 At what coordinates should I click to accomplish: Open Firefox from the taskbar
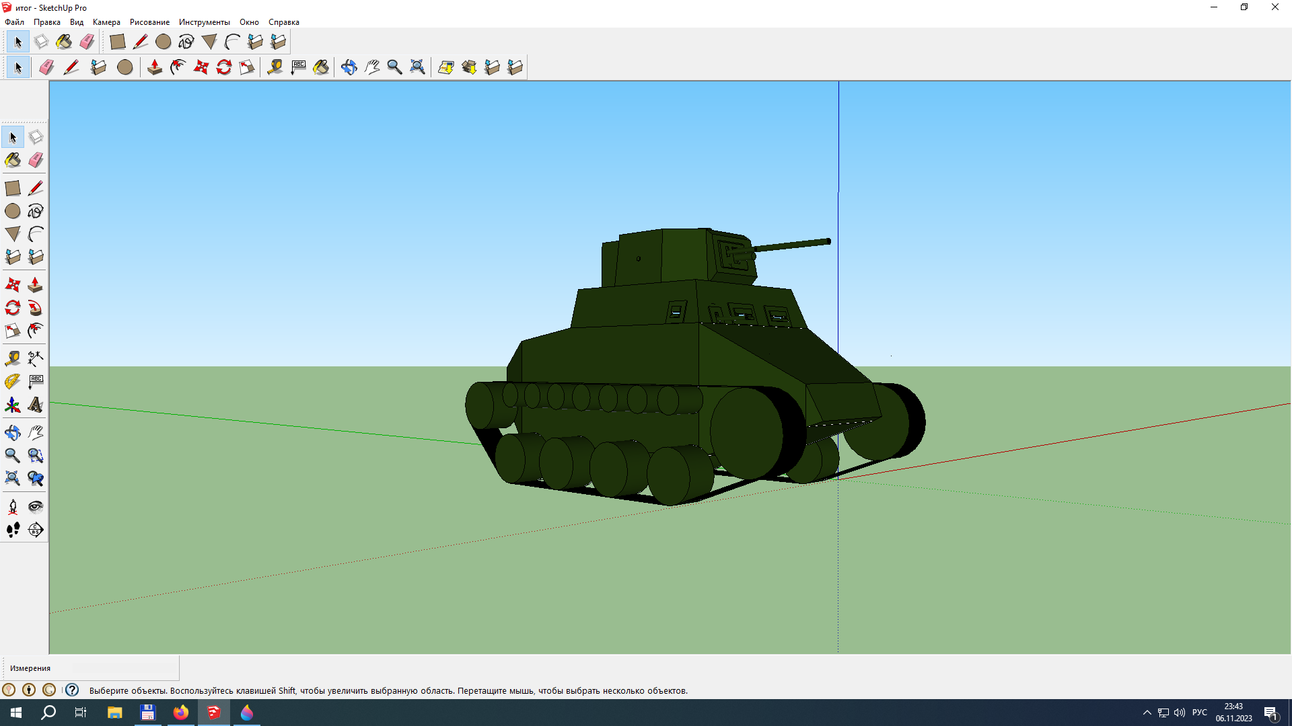click(181, 713)
